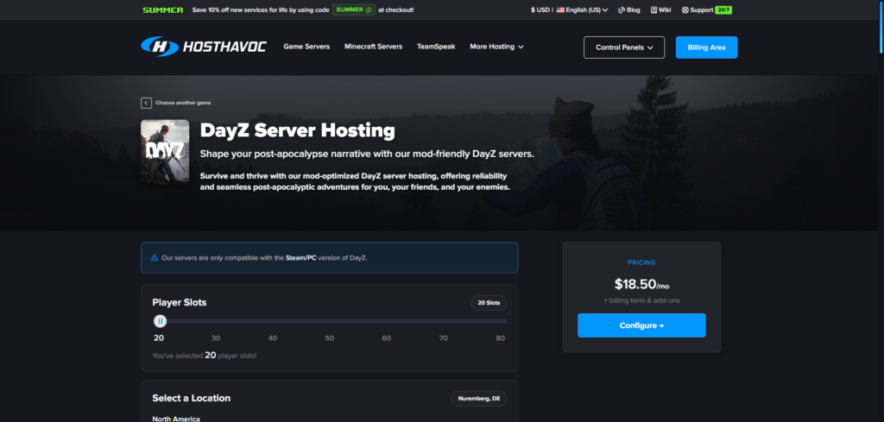Click the Configure button

click(641, 325)
